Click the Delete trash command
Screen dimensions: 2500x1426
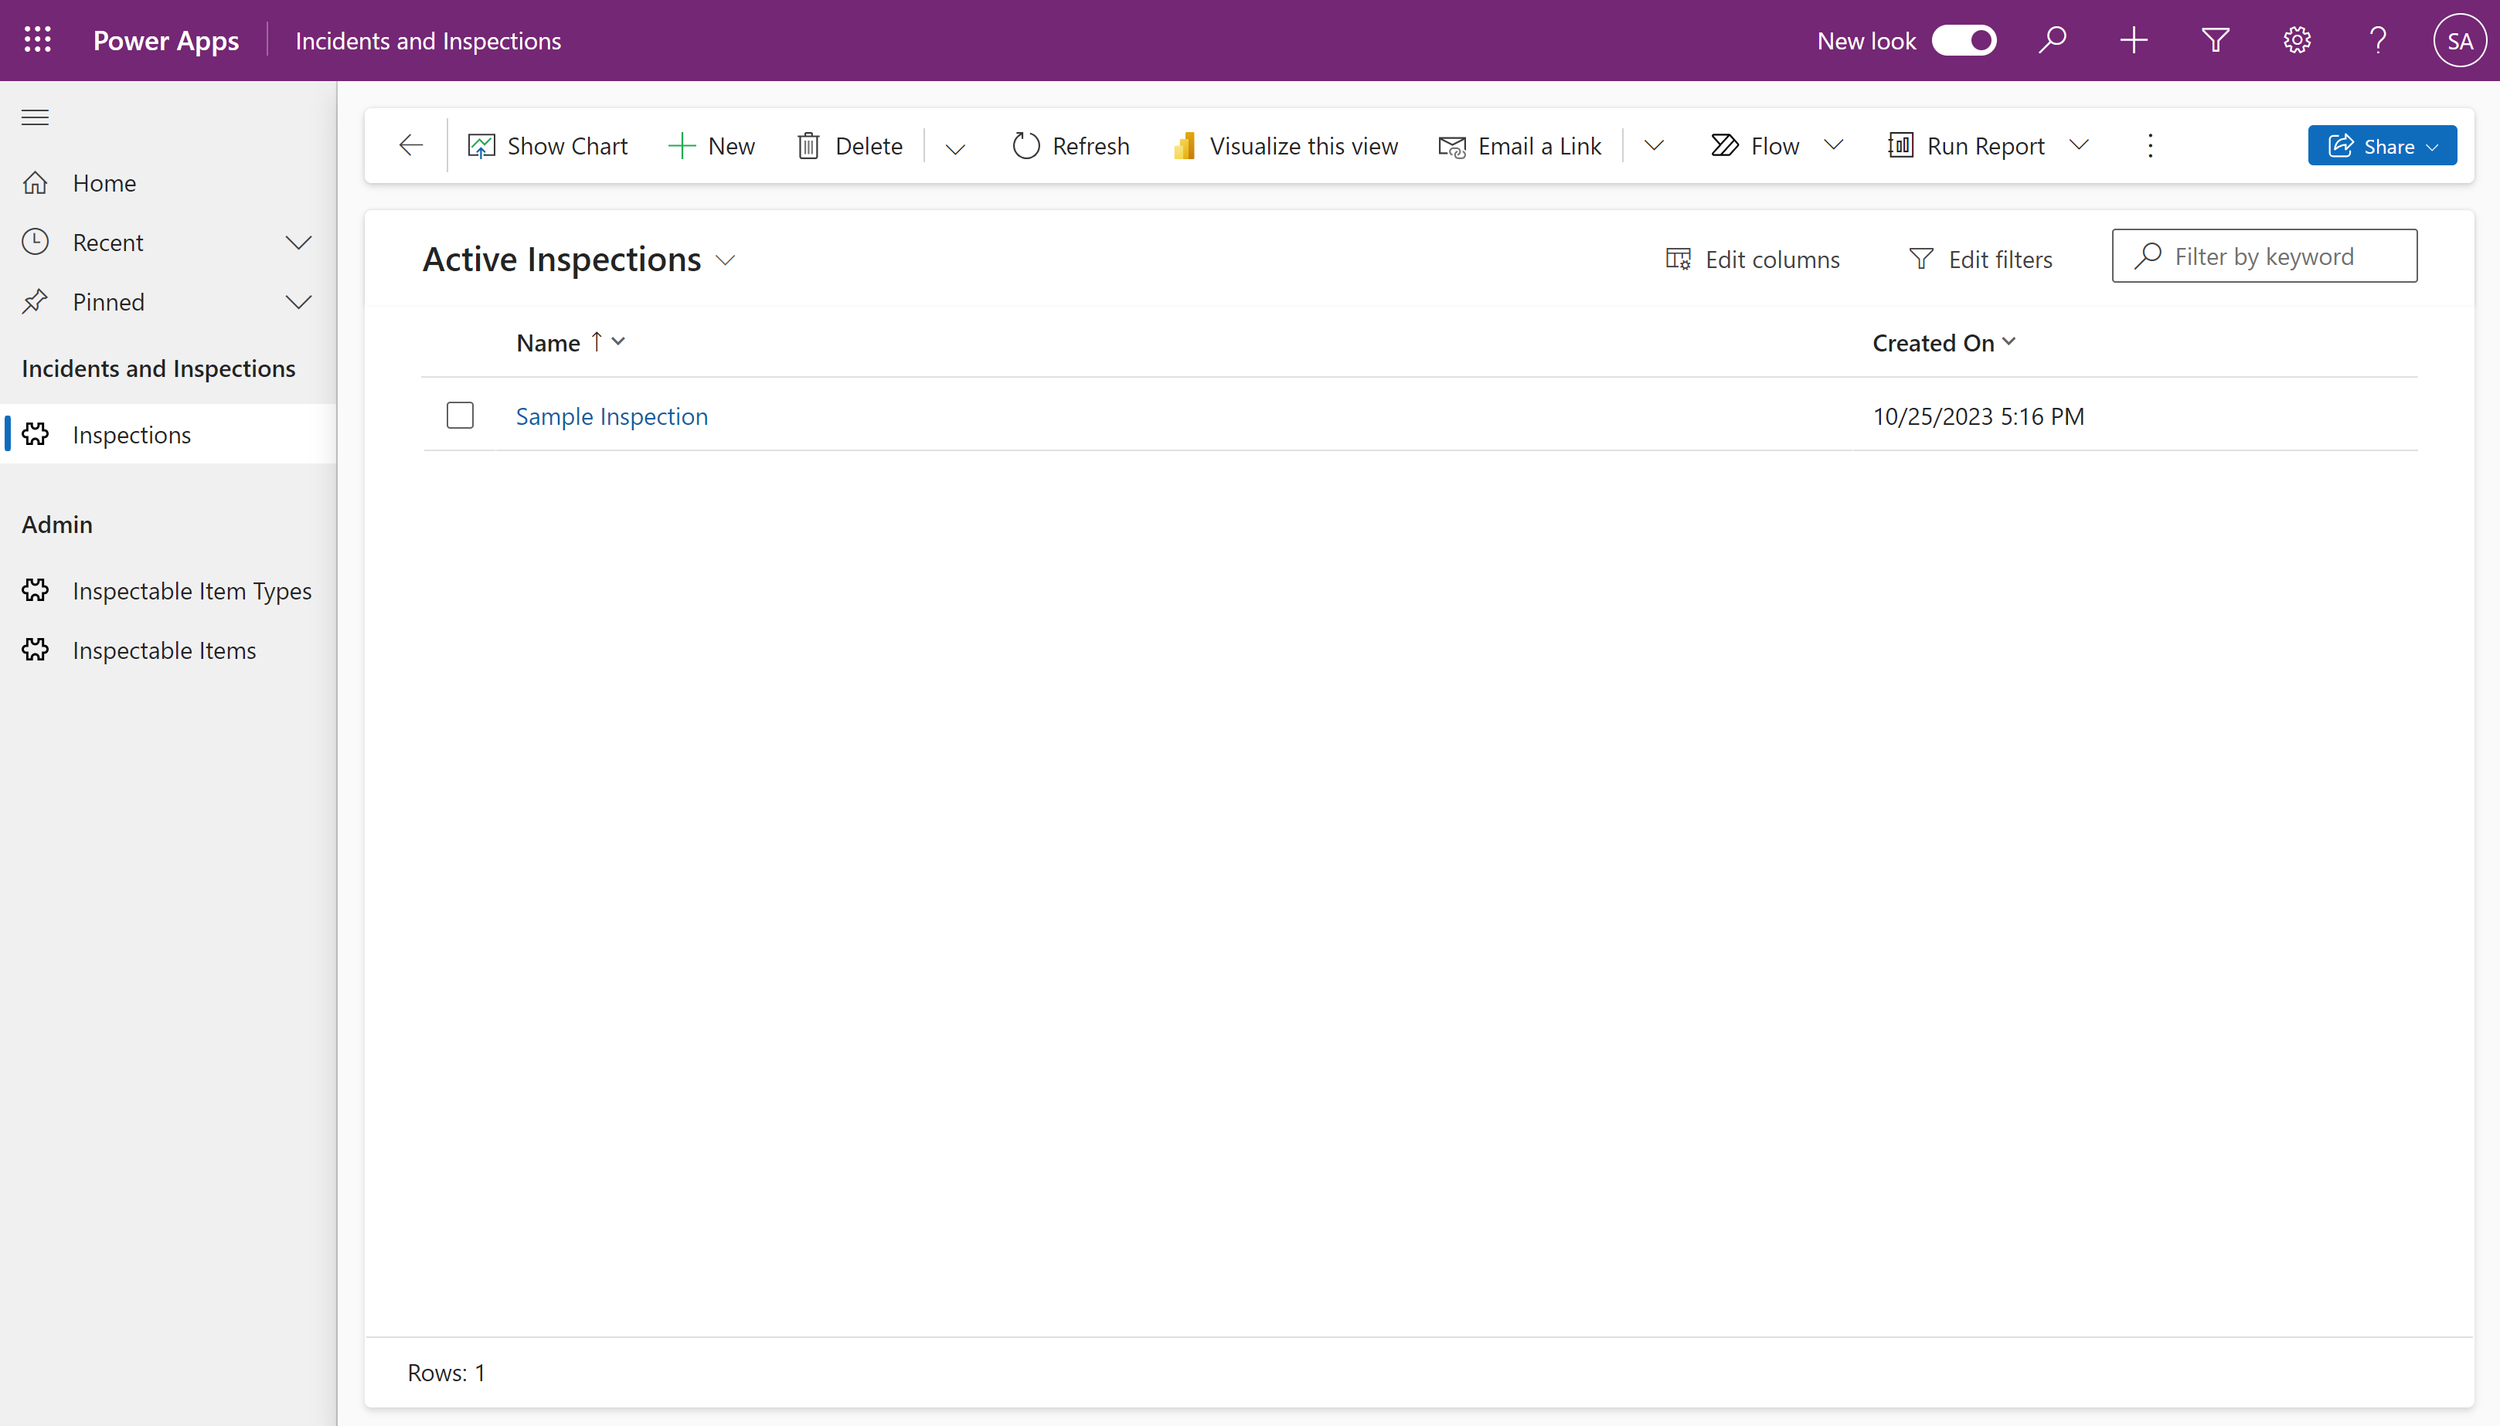(x=850, y=146)
